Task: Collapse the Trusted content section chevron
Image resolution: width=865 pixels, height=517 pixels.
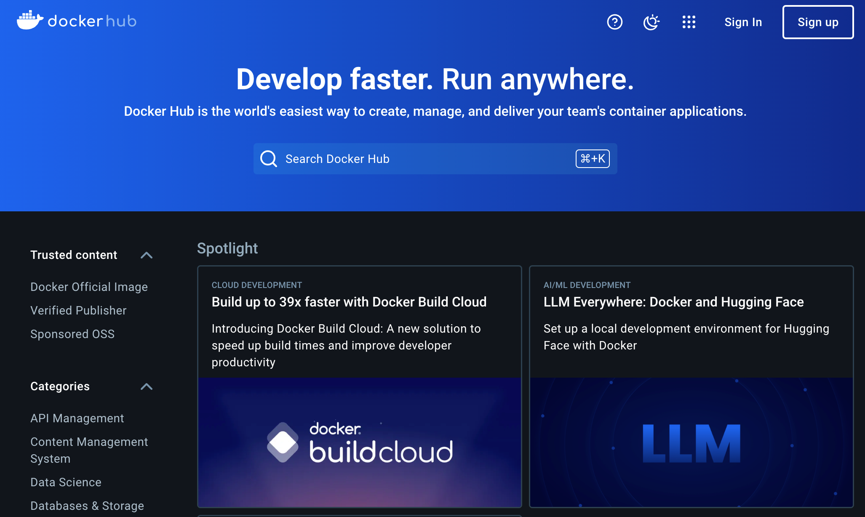Action: click(x=146, y=255)
